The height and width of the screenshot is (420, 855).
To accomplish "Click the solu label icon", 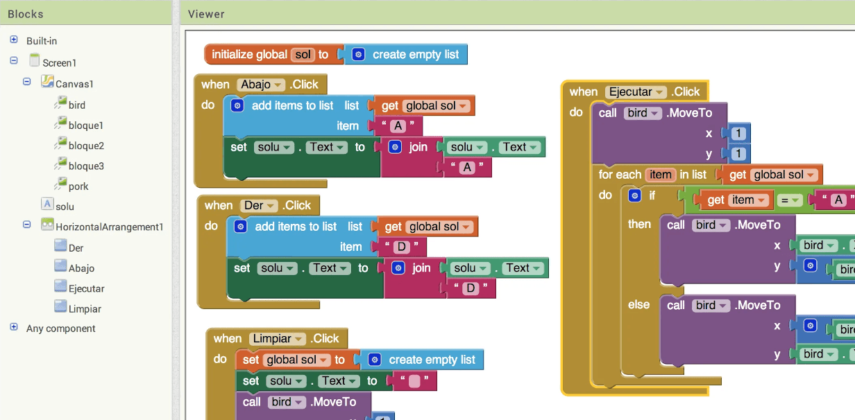I will pos(47,205).
